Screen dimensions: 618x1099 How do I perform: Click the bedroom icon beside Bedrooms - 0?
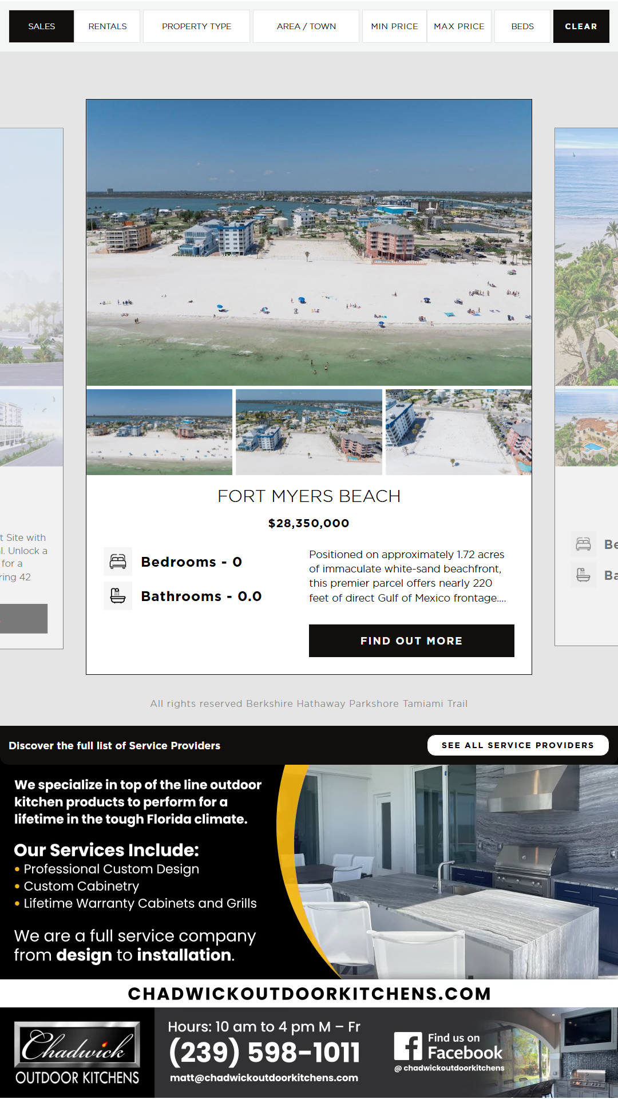118,562
